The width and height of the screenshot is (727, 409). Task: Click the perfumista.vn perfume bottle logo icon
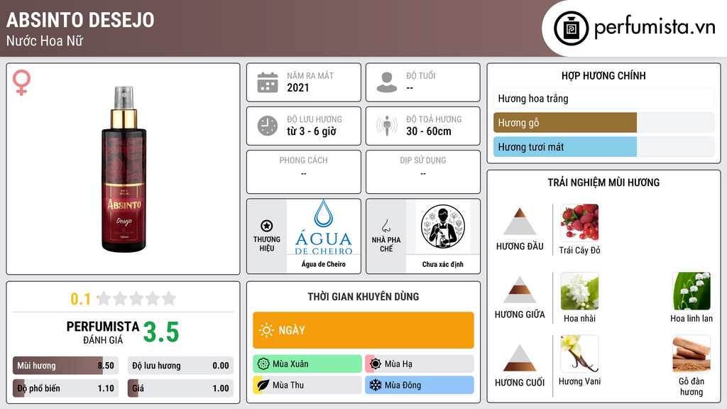[571, 28]
